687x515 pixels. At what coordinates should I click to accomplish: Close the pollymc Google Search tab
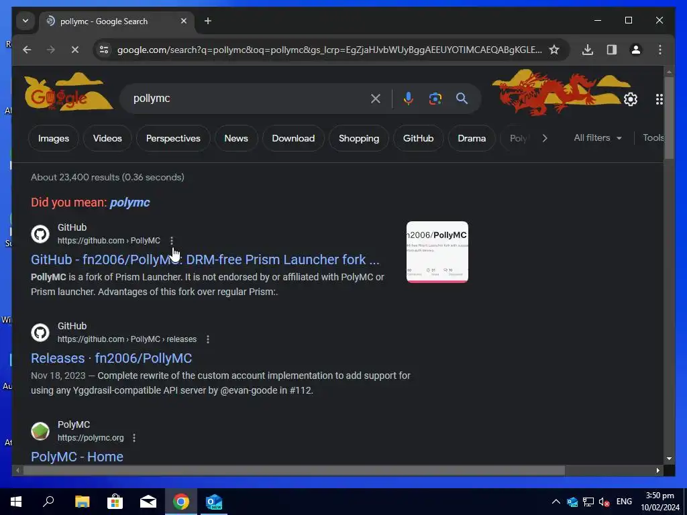[184, 21]
